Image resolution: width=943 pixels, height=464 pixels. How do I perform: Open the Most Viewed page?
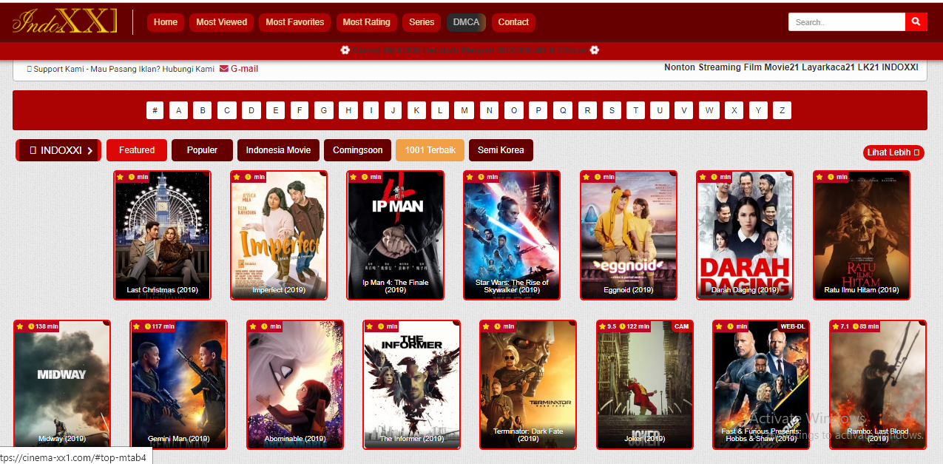[221, 22]
